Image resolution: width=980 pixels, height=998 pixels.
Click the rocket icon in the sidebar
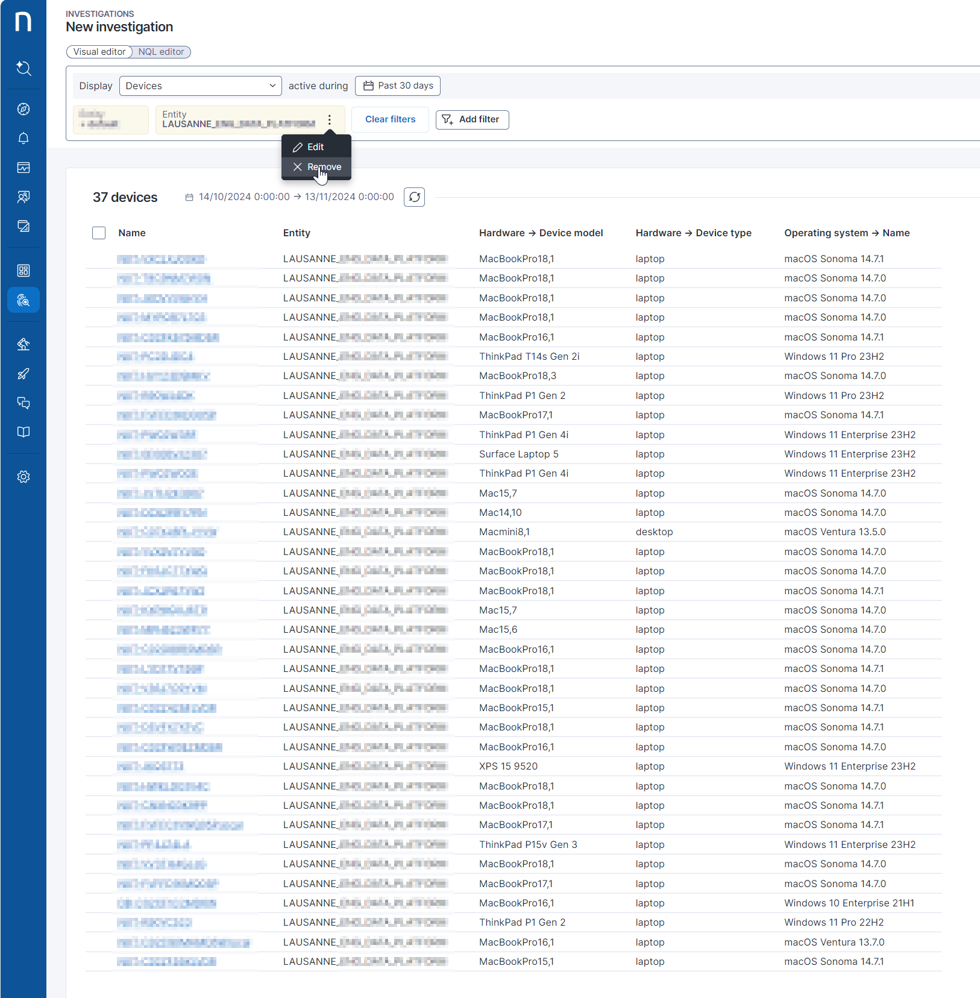[24, 374]
